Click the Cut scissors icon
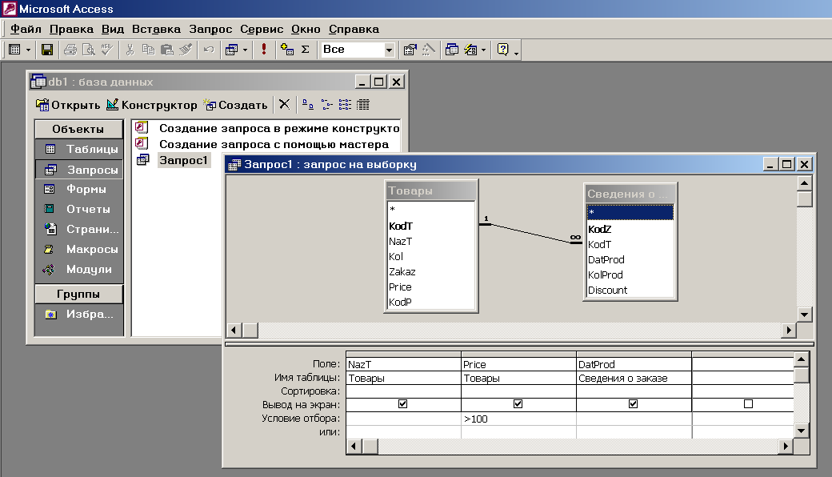The image size is (832, 477). (130, 50)
